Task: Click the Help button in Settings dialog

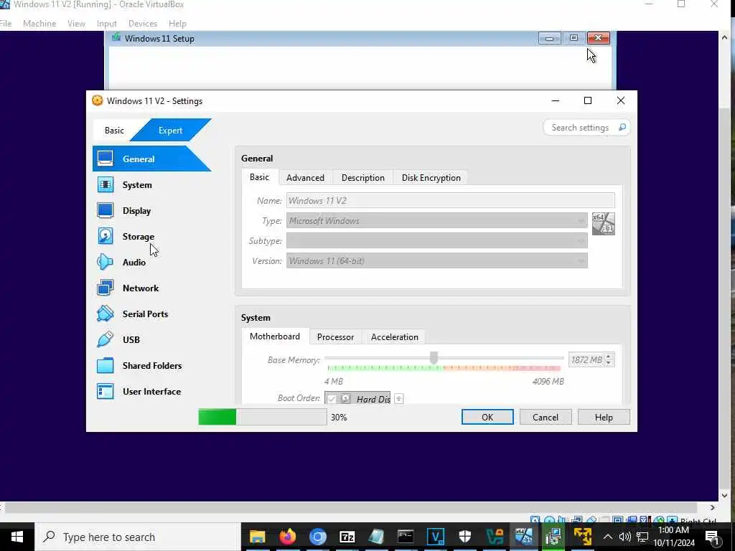Action: point(604,417)
